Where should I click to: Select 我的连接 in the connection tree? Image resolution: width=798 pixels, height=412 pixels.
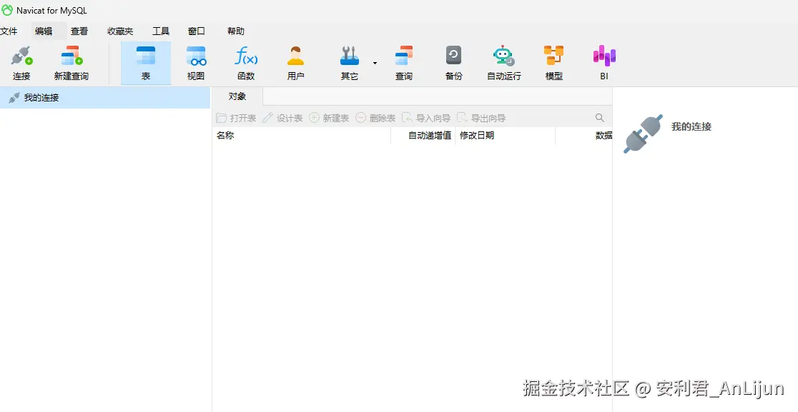(105, 98)
